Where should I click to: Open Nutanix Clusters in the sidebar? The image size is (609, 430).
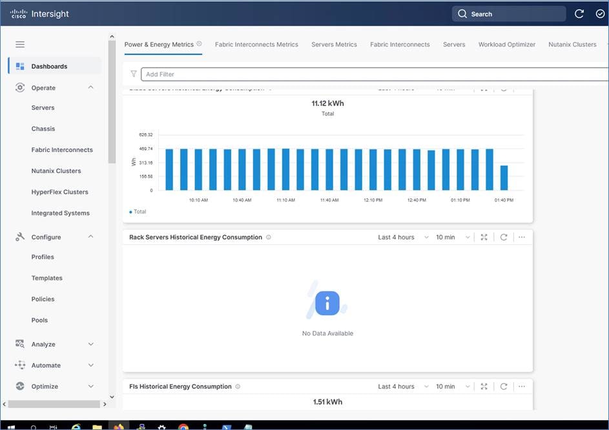point(56,170)
